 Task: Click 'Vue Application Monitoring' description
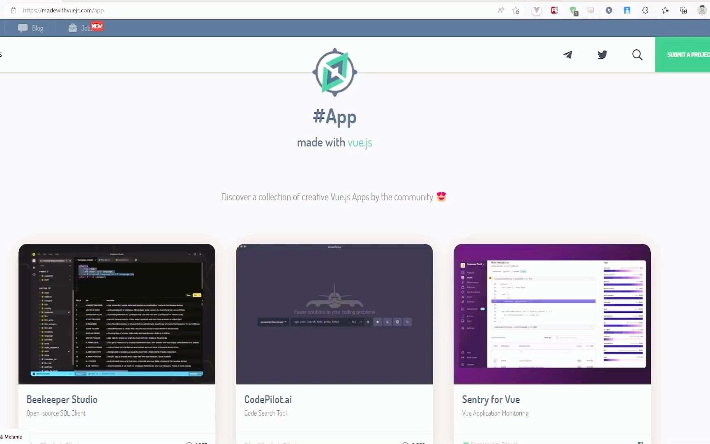click(495, 413)
